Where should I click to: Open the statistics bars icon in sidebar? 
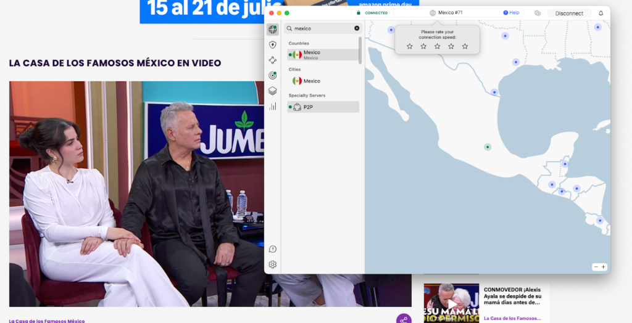click(x=272, y=106)
